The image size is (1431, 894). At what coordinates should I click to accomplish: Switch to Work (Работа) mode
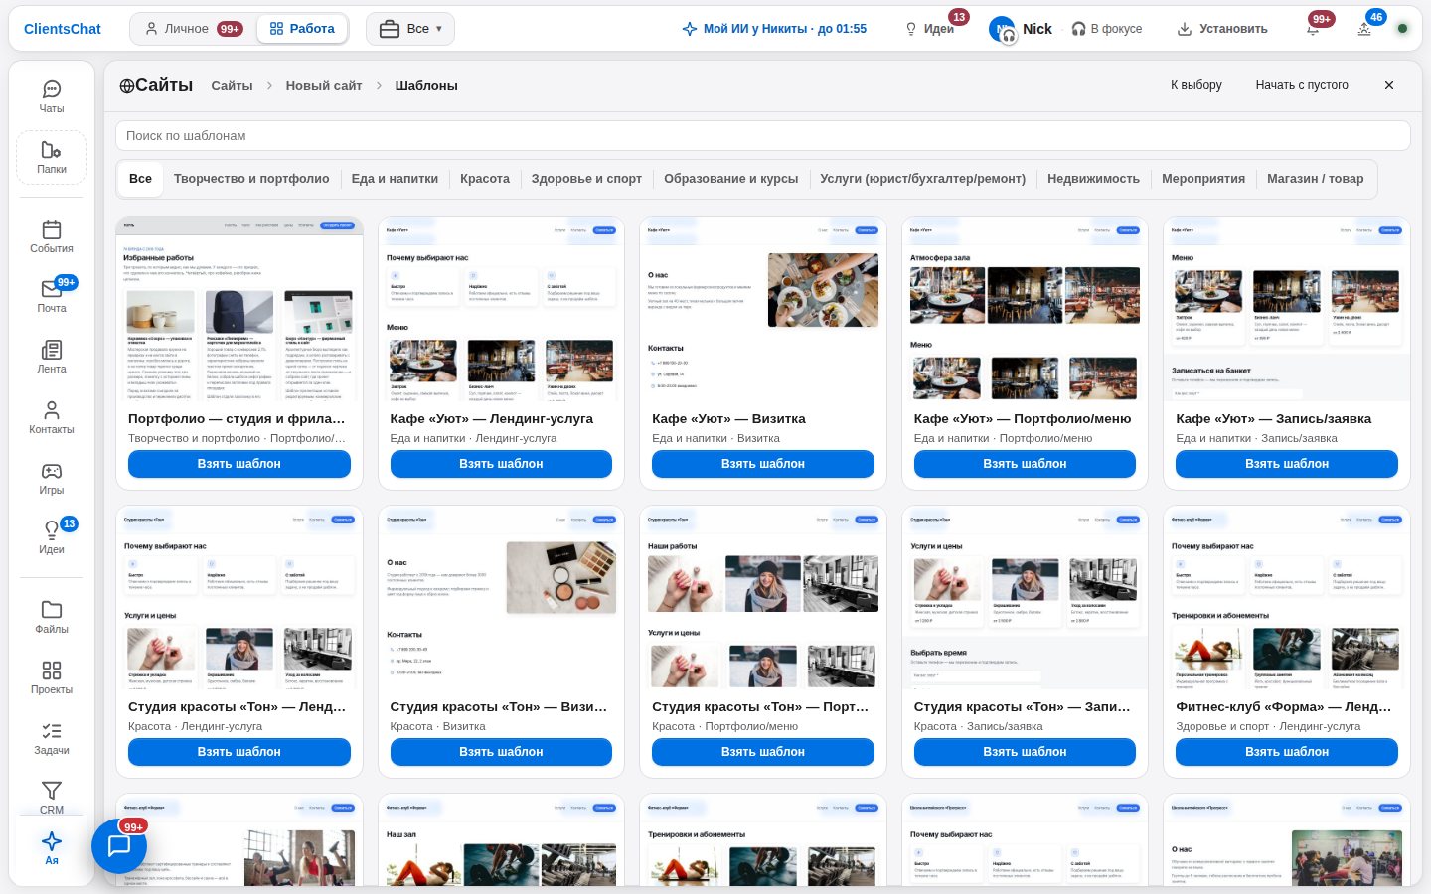click(302, 29)
